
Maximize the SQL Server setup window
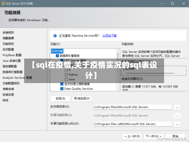pyautogui.click(x=172, y=3)
